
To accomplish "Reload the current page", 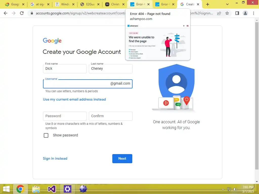I will point(22,13).
